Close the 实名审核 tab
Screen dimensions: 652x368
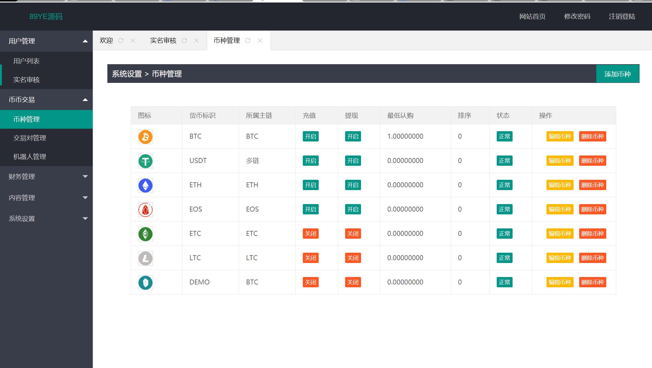[196, 41]
